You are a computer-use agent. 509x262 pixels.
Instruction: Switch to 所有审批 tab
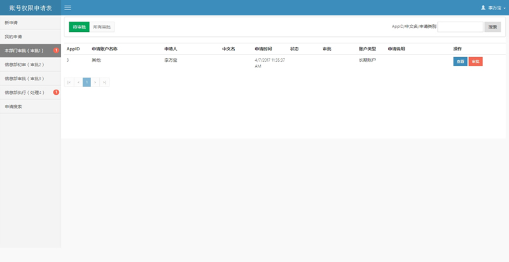102,27
